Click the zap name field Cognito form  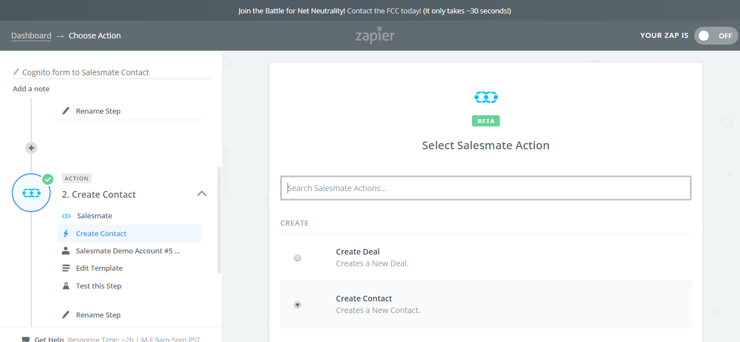111,72
